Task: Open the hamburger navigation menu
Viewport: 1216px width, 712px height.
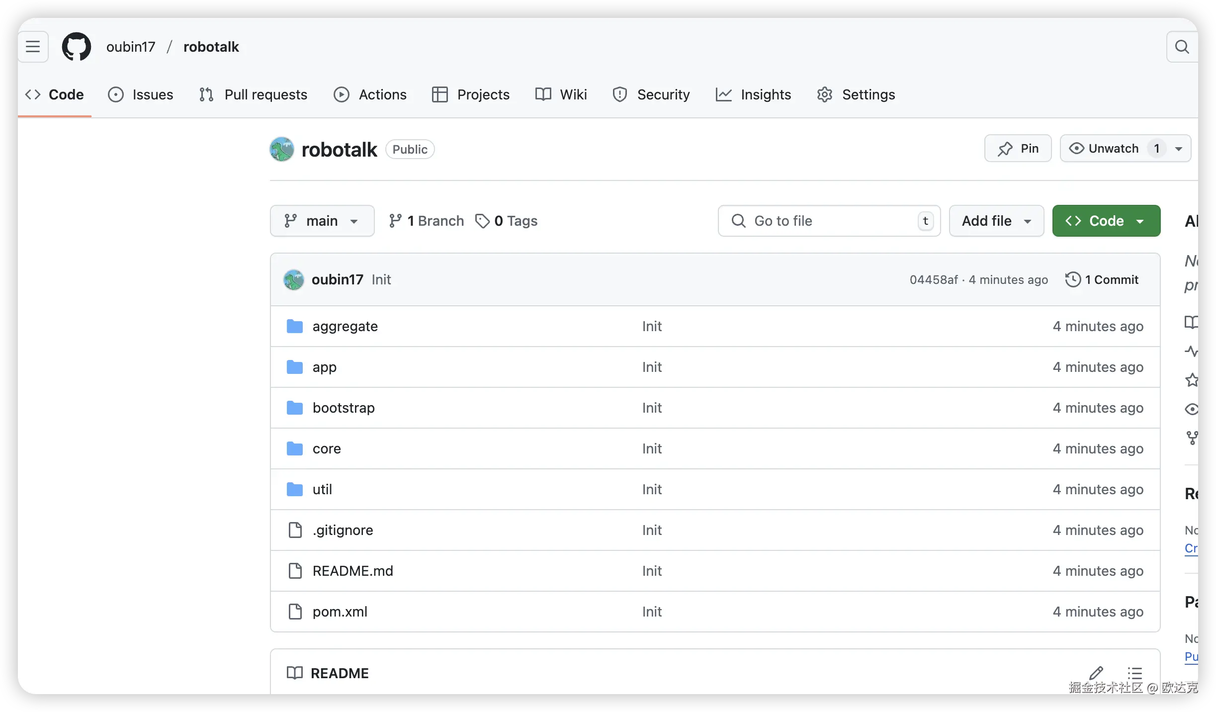Action: pyautogui.click(x=33, y=47)
